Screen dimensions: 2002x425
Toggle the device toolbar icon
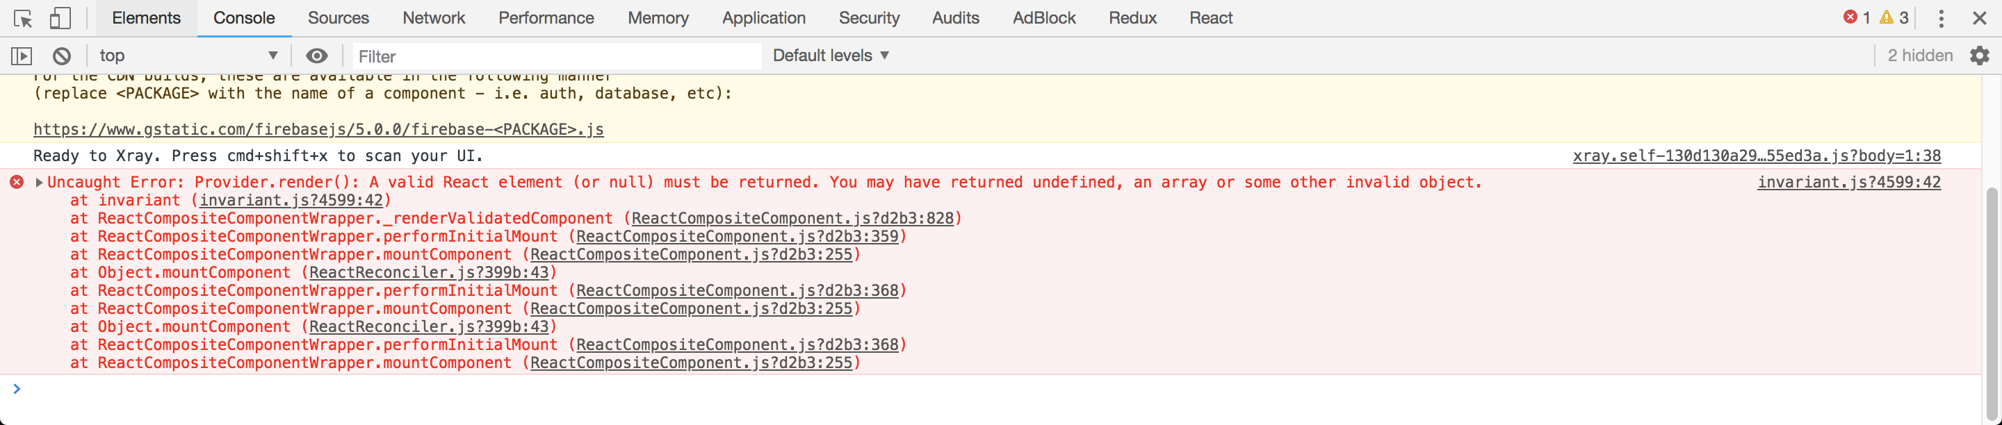pyautogui.click(x=60, y=19)
